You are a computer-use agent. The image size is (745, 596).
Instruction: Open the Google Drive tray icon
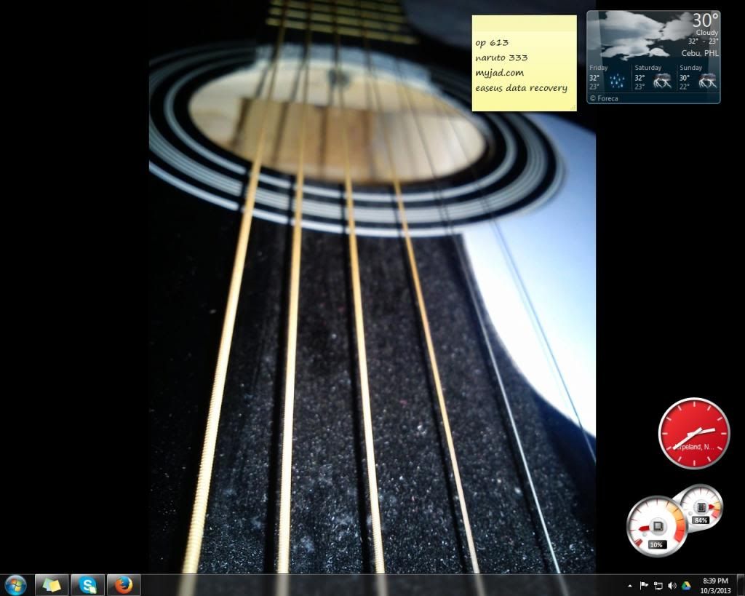(x=685, y=585)
